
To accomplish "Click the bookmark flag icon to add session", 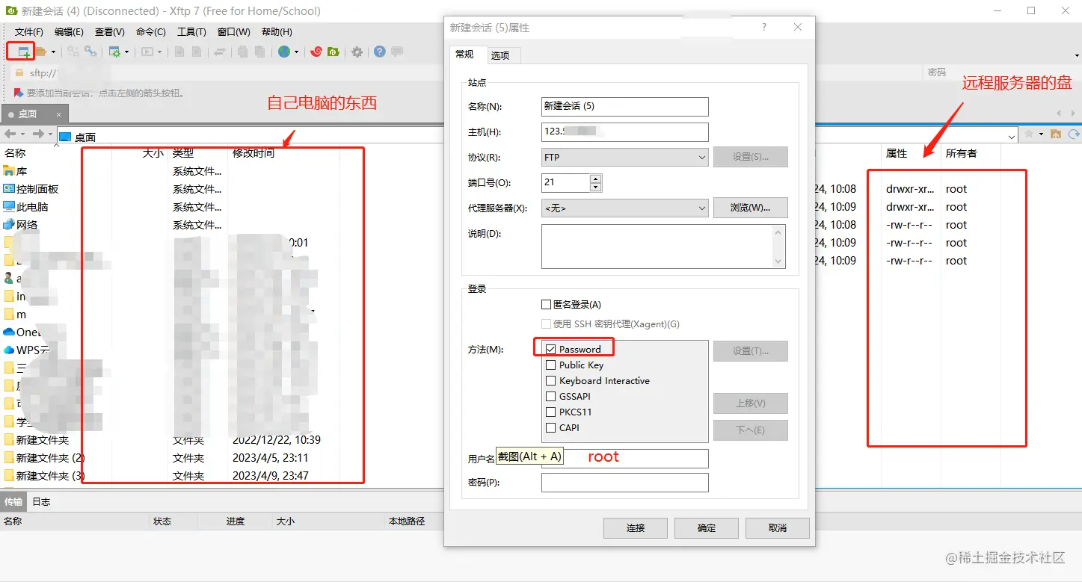I will tap(19, 93).
